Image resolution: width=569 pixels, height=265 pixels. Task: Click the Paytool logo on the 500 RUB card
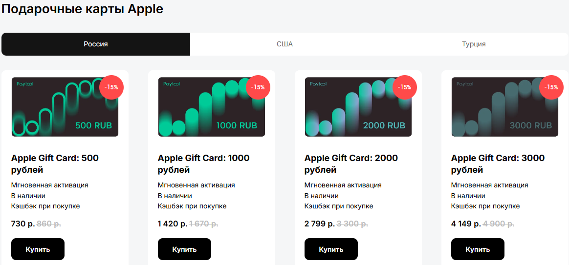pos(25,84)
